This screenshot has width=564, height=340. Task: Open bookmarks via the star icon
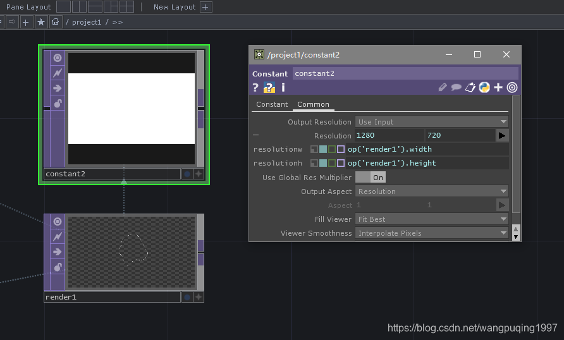tap(41, 22)
